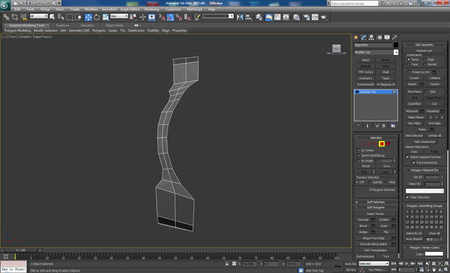450x273 pixels.
Task: Open the Modify command panel tab
Action: 364,37
